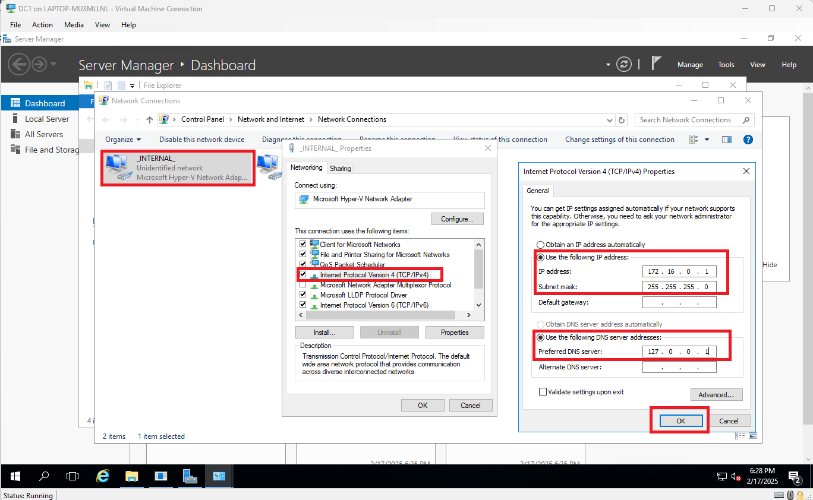
Task: Select the second network adapter icon
Action: coord(268,167)
